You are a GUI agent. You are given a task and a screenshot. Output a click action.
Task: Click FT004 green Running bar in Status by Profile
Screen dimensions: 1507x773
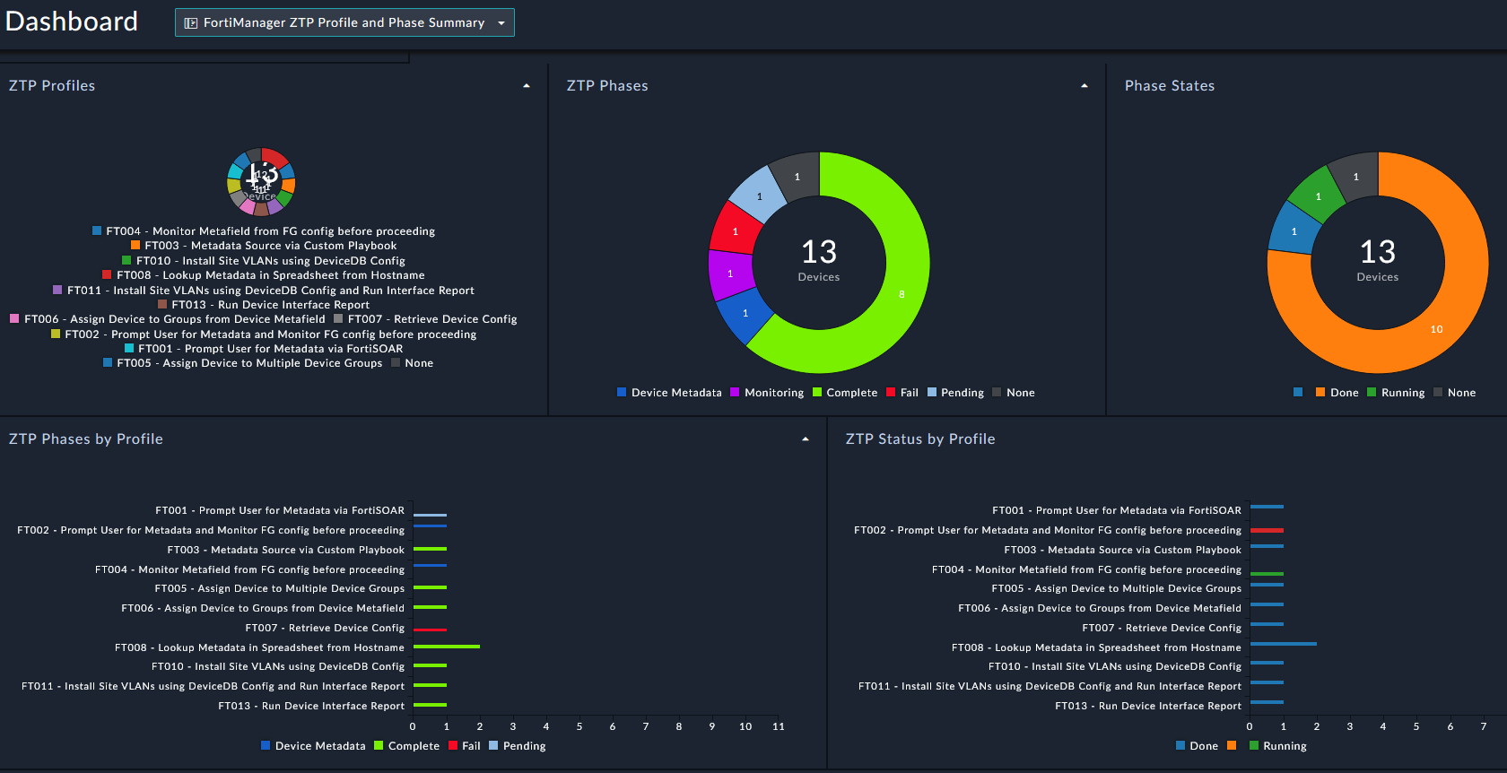[1267, 573]
